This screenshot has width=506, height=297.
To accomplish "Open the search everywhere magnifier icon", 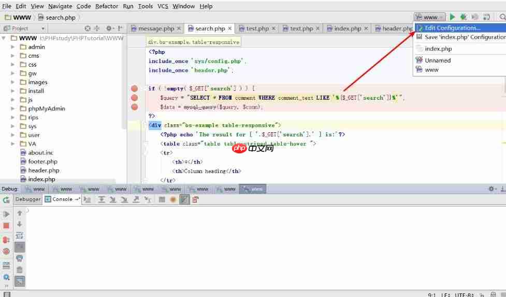I will (502, 17).
